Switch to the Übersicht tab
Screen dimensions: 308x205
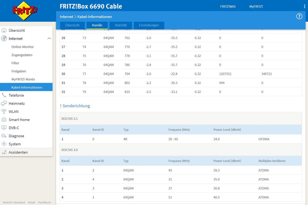pyautogui.click(x=73, y=25)
